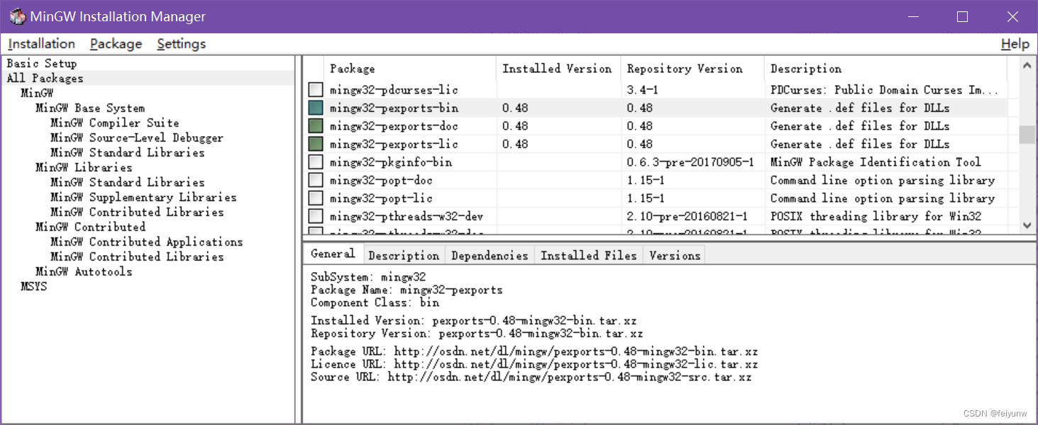Select the mingw32-pexports-doc package name
The height and width of the screenshot is (425, 1038).
[x=394, y=126]
